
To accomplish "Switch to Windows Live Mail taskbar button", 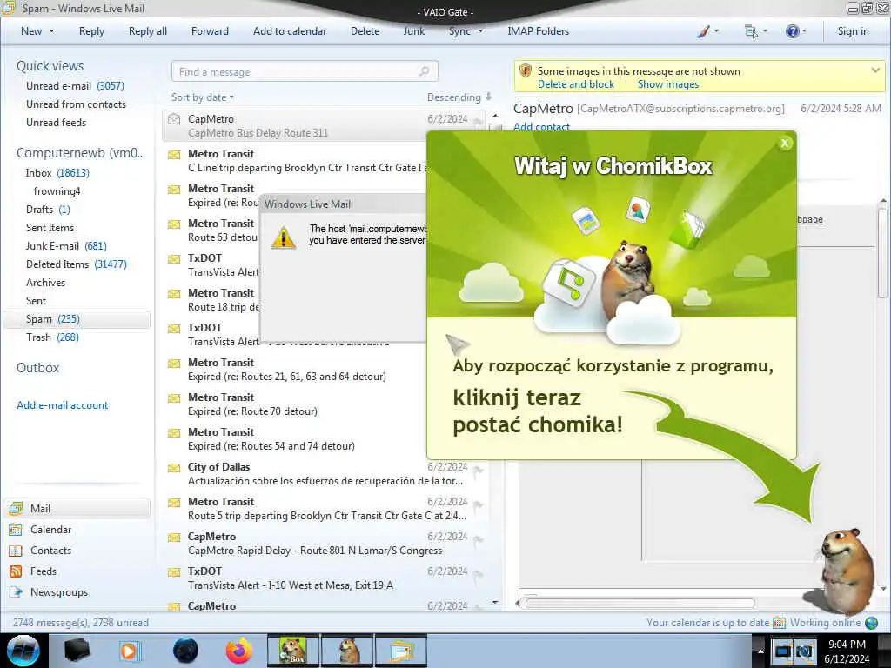I will pyautogui.click(x=400, y=651).
